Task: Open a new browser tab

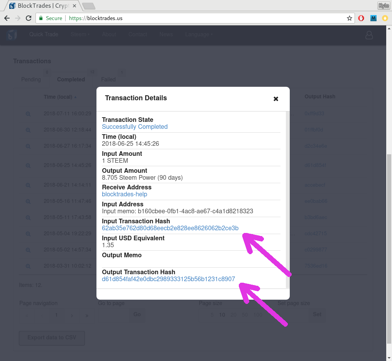Action: pyautogui.click(x=89, y=6)
